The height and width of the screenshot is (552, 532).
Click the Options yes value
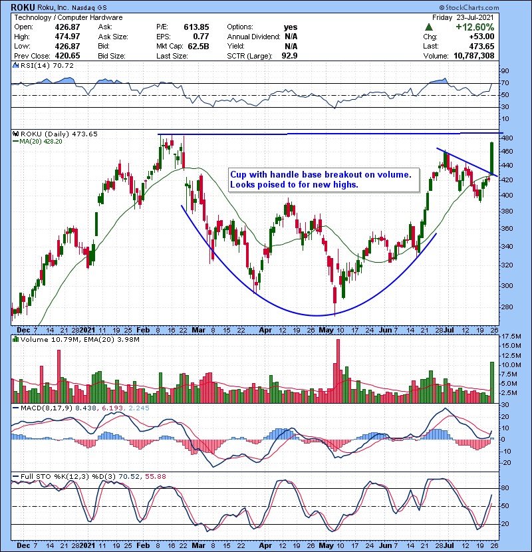pos(291,27)
